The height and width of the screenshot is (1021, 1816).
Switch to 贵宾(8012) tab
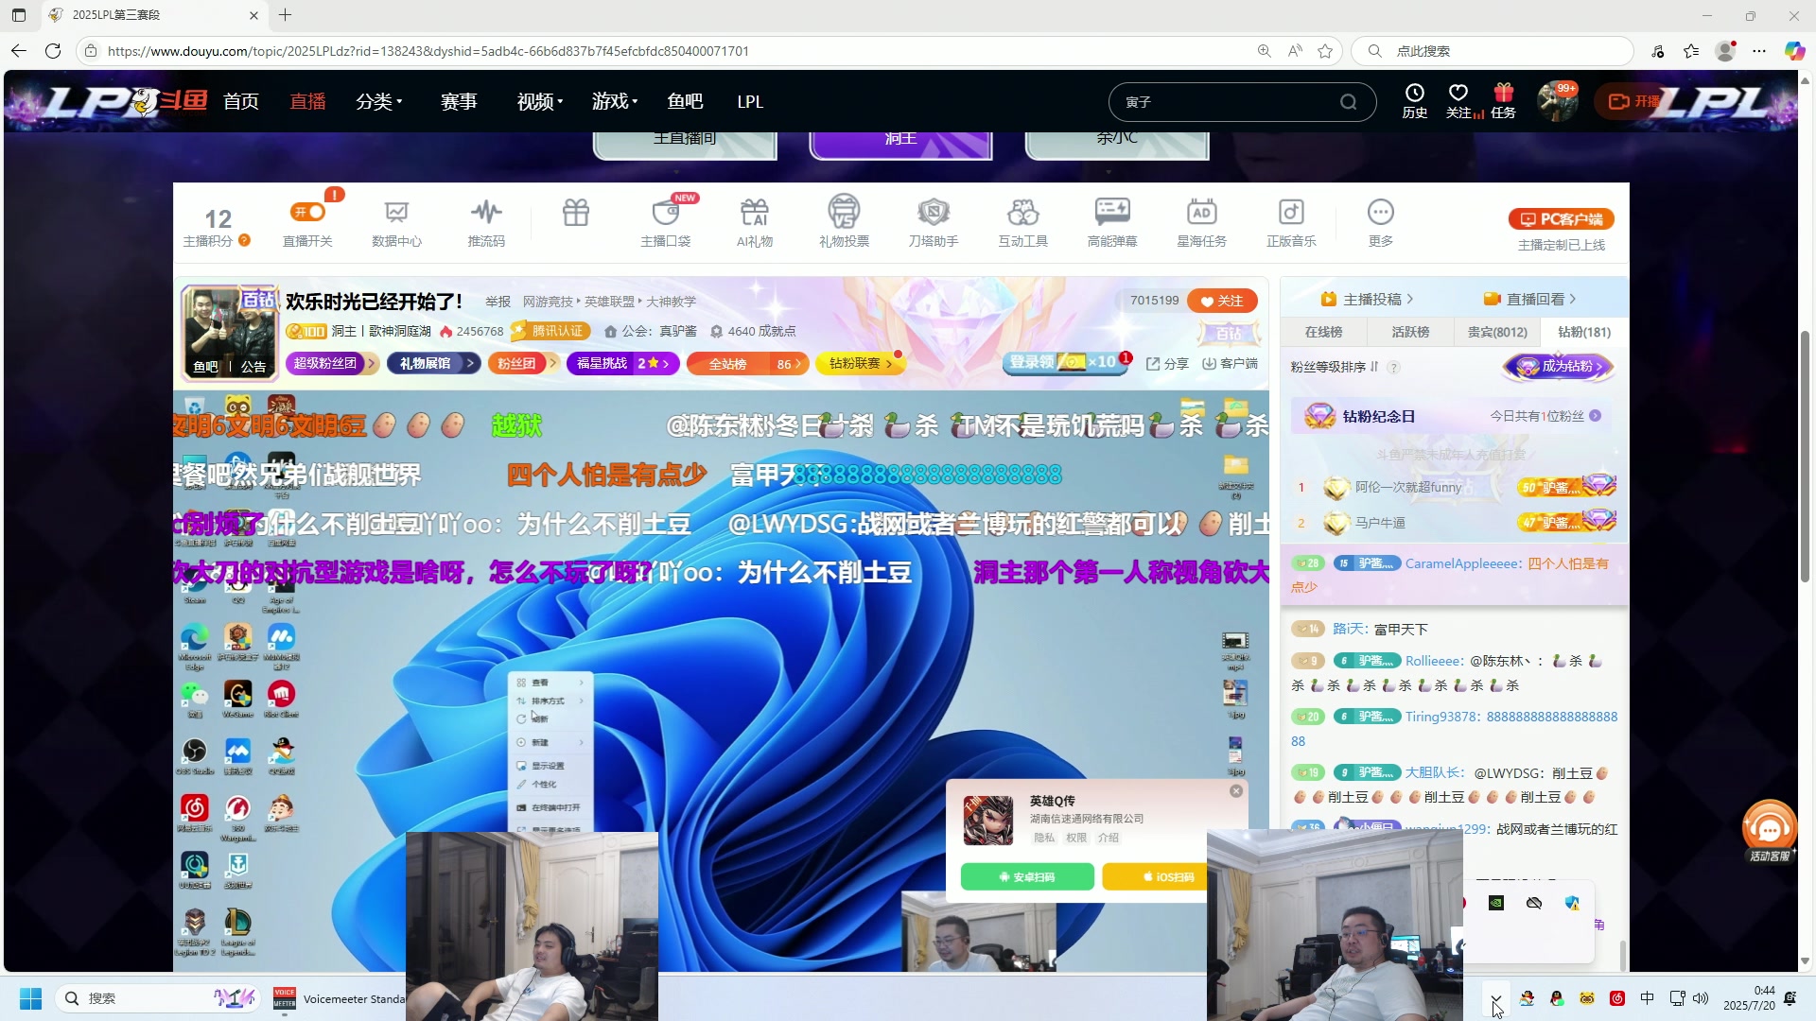(x=1497, y=332)
